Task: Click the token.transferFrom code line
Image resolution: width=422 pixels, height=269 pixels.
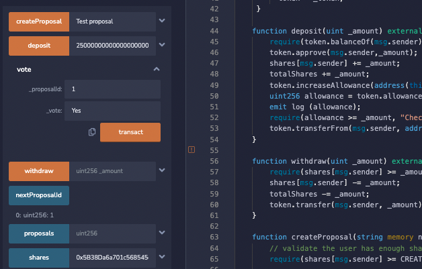Action: pos(346,128)
